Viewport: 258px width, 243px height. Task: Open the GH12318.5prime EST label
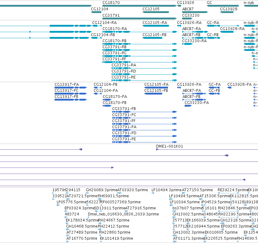click(236, 221)
